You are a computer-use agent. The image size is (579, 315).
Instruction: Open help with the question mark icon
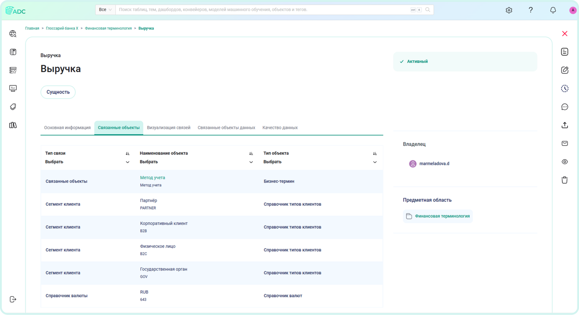[531, 10]
